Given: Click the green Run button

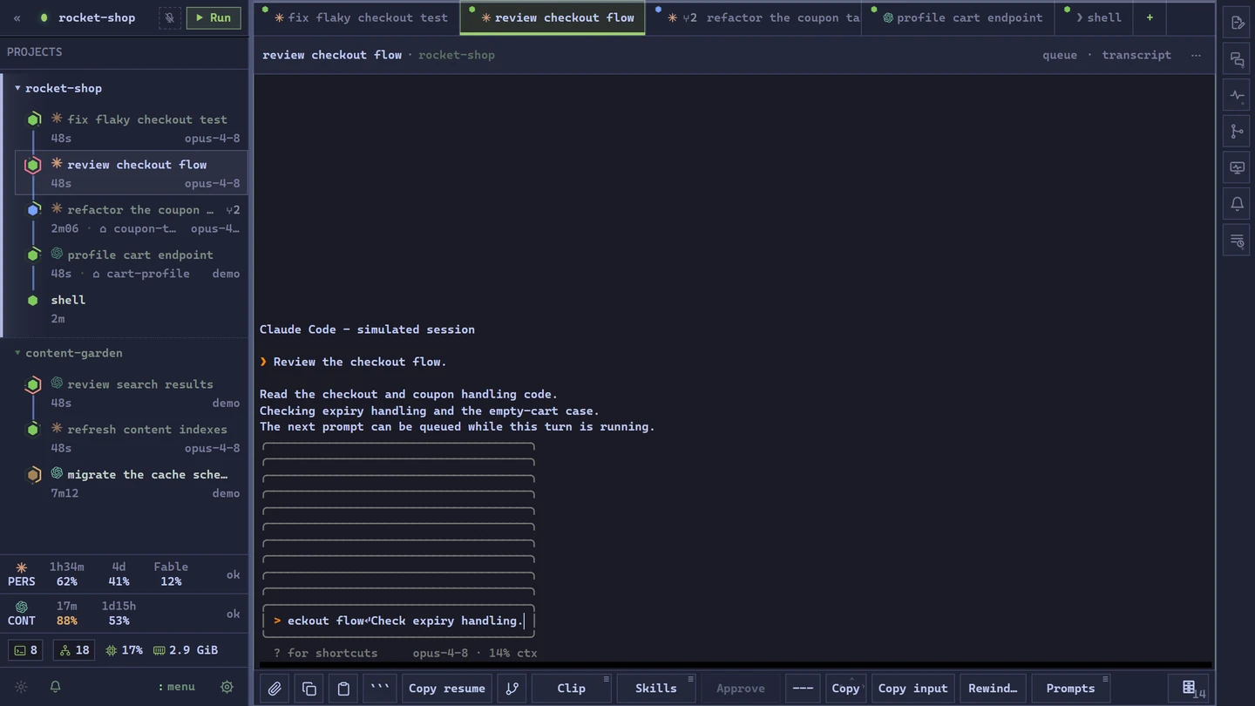Looking at the screenshot, I should click(214, 17).
